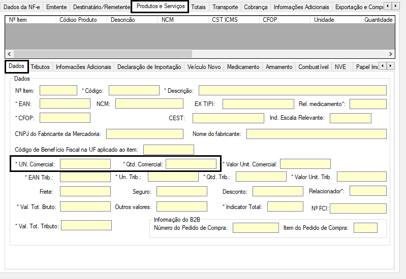Switch to the Veículo Novo sub-tab
Image resolution: width=406 pixels, height=279 pixels.
[204, 67]
